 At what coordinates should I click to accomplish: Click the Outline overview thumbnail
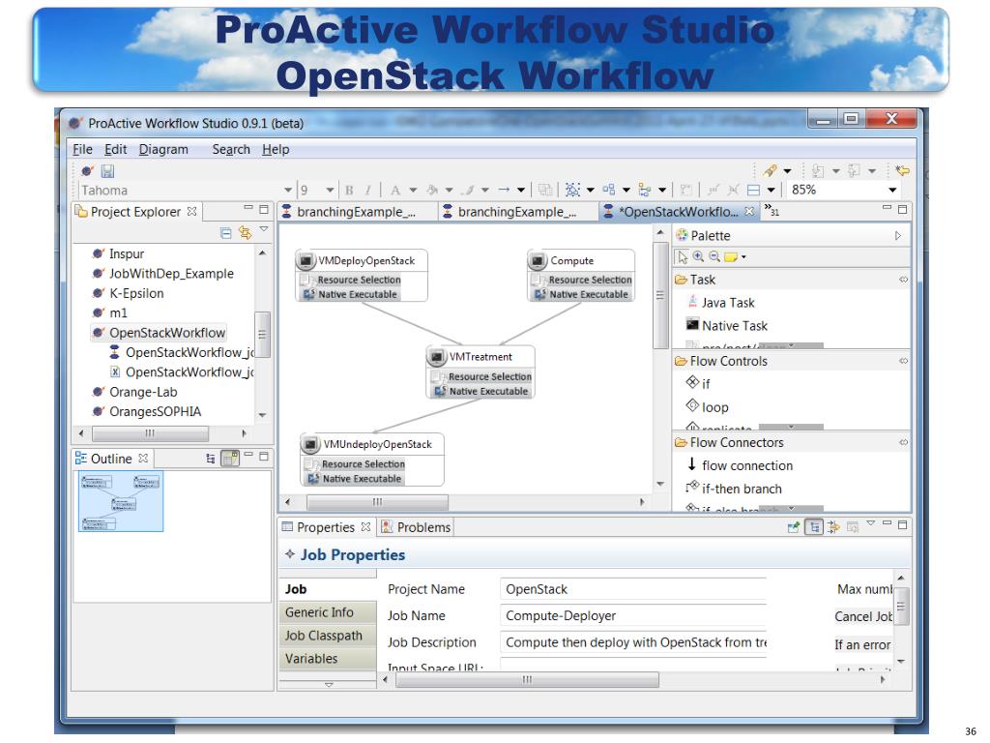pos(121,502)
